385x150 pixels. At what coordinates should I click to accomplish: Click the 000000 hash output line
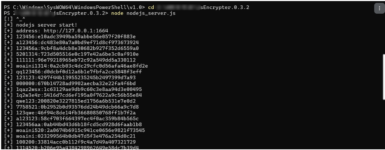click(x=70, y=83)
